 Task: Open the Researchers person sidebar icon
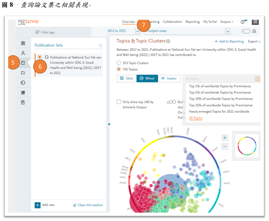click(23, 53)
